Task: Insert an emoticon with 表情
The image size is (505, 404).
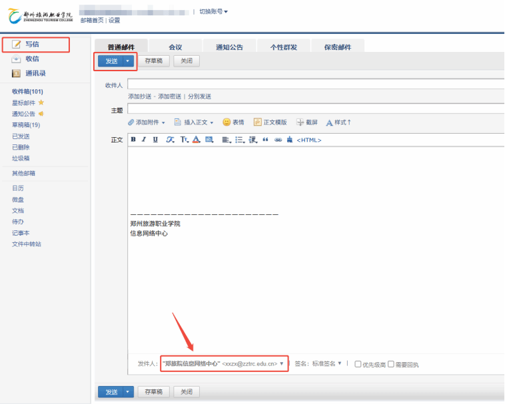Action: (x=233, y=122)
